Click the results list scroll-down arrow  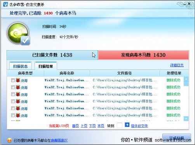tap(186, 119)
